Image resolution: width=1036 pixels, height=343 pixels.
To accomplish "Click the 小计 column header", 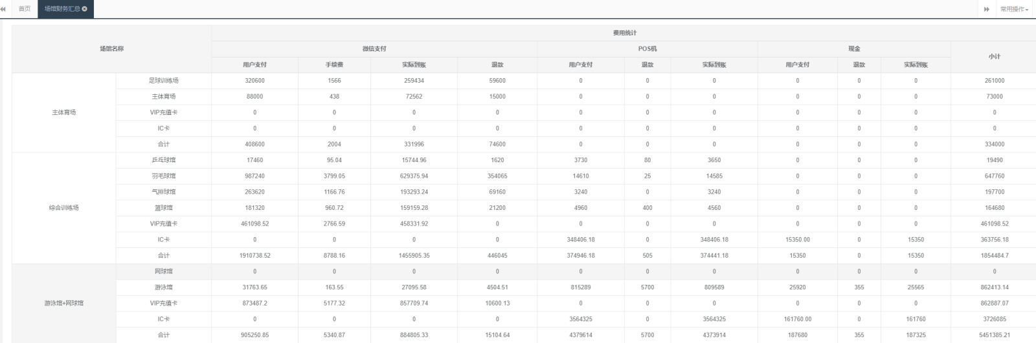I will tap(994, 57).
